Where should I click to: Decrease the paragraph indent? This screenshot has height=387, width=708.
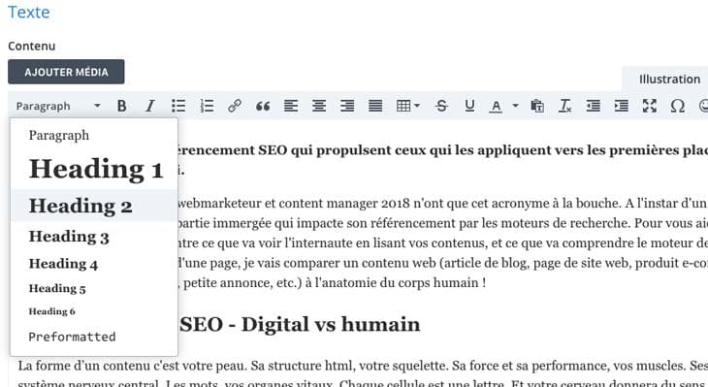[x=593, y=106]
